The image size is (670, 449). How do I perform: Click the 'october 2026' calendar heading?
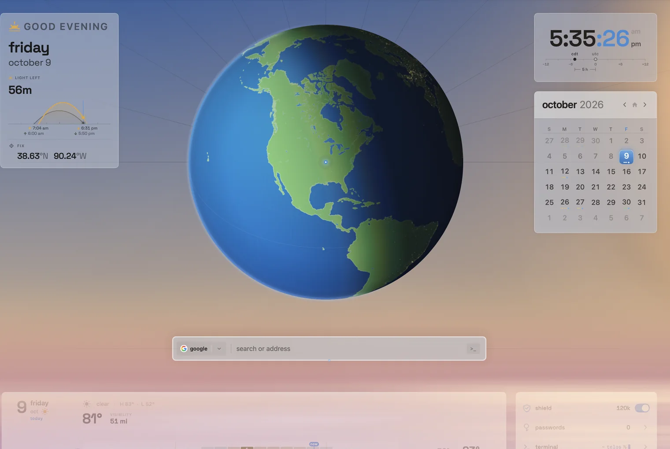pos(573,105)
